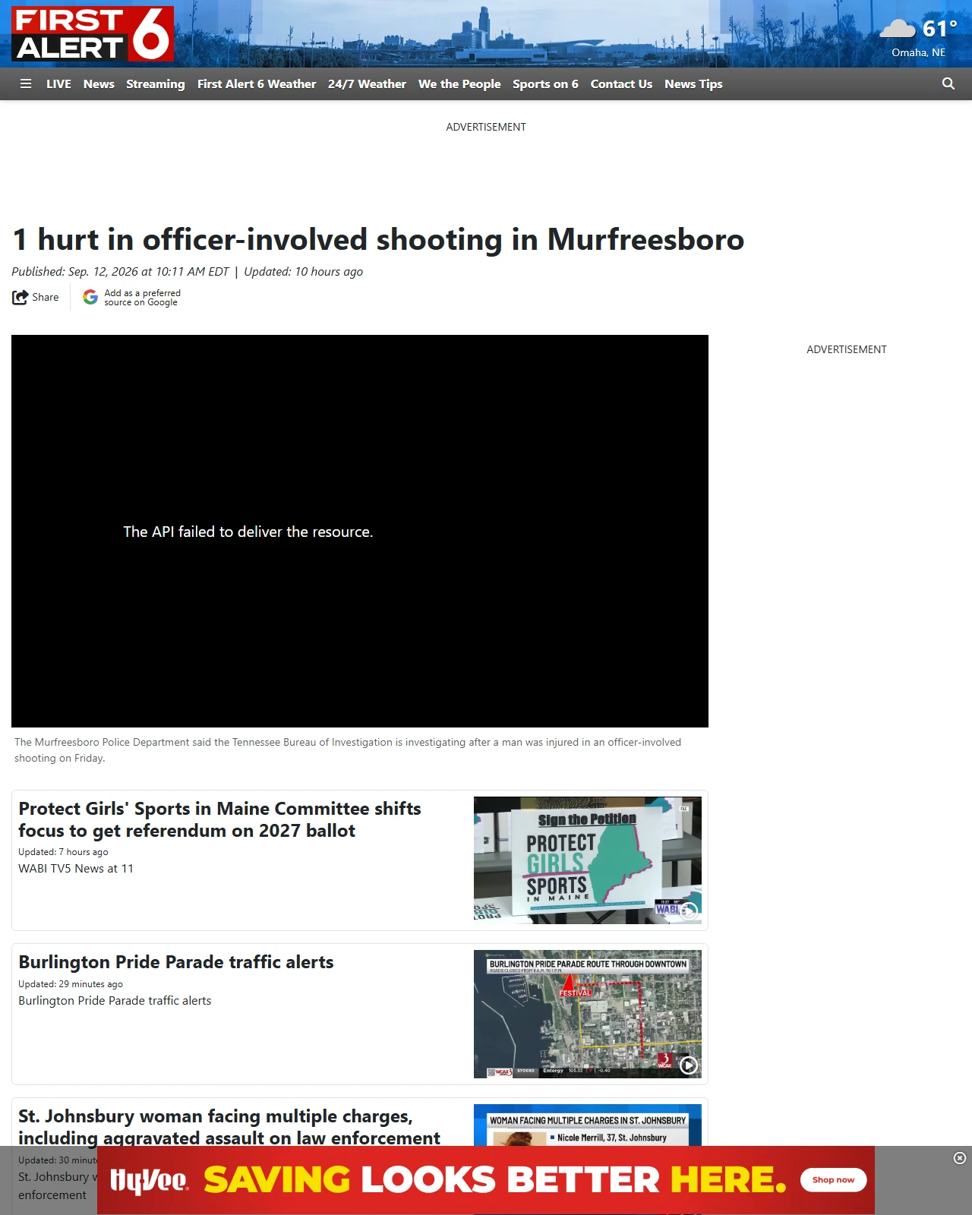Click Burlington Pride Parade card description text
Image resolution: width=972 pixels, height=1215 pixels.
pyautogui.click(x=115, y=1001)
